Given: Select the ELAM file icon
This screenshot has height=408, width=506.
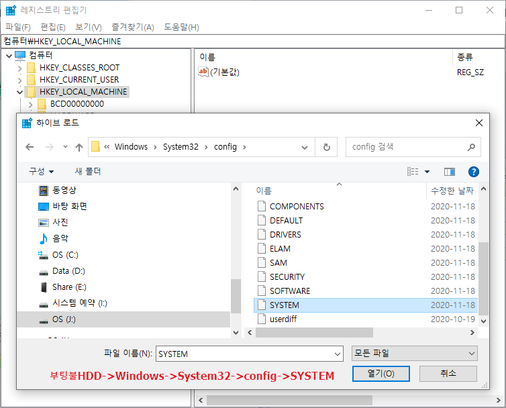Looking at the screenshot, I should tap(262, 249).
